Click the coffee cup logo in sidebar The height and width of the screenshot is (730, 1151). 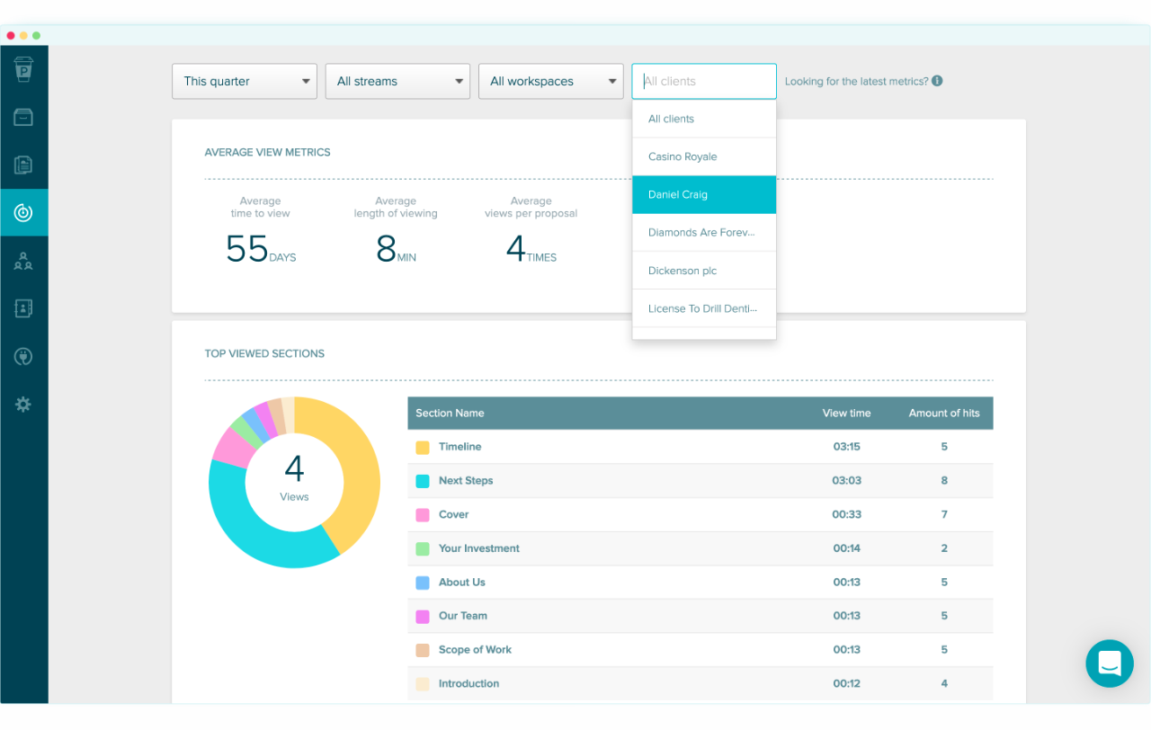23,69
